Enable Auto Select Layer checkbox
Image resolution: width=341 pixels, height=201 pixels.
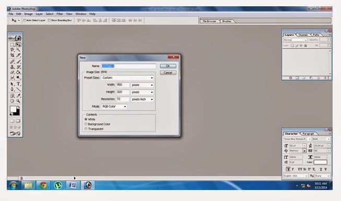point(25,20)
